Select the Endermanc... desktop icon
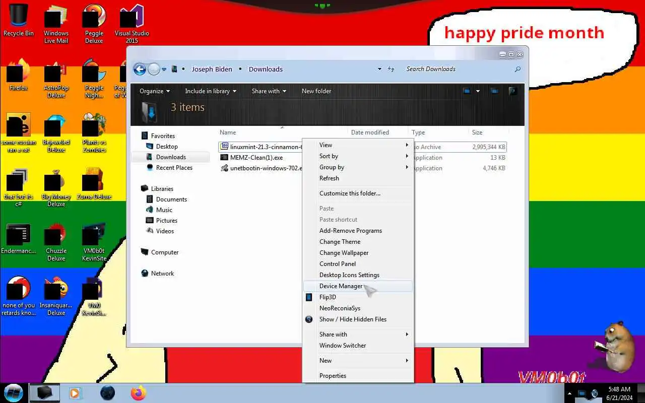The image size is (645, 403). [19, 238]
